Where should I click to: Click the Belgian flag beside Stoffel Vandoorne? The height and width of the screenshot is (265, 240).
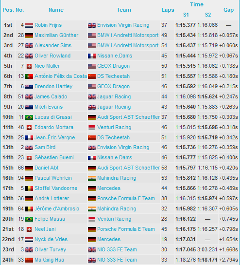29,189
